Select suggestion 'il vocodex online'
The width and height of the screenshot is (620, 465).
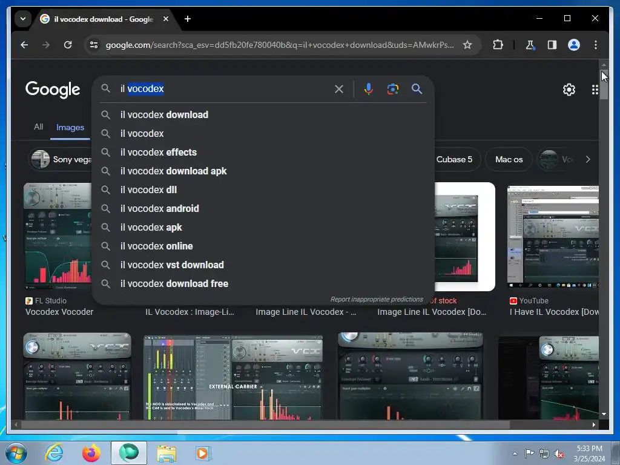[x=263, y=246]
